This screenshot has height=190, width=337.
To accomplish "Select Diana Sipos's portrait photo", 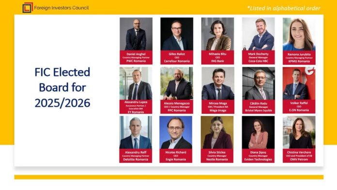I will click(x=258, y=132).
